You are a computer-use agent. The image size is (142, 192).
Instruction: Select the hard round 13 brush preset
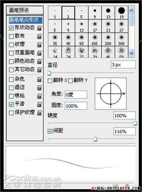click(x=108, y=13)
